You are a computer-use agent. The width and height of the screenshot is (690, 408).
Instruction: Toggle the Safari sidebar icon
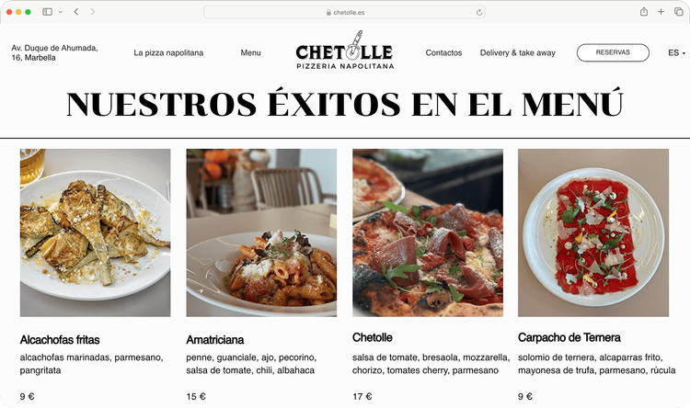[x=47, y=12]
